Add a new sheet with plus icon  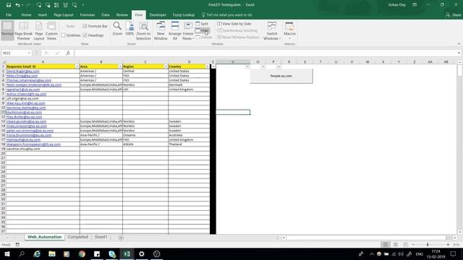click(x=121, y=238)
